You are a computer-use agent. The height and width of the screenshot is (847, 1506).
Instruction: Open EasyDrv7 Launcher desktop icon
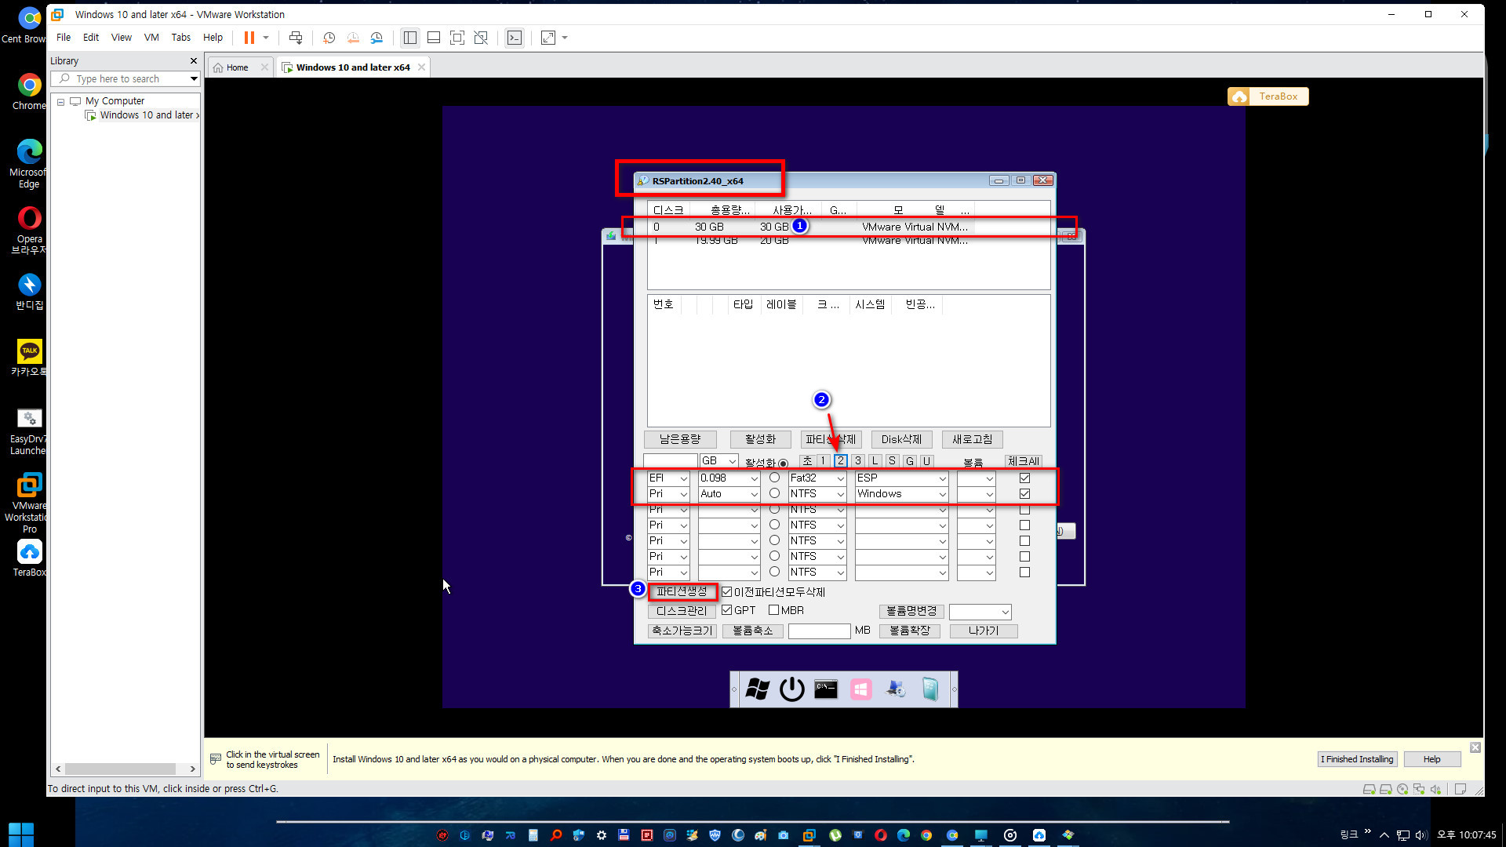tap(29, 431)
